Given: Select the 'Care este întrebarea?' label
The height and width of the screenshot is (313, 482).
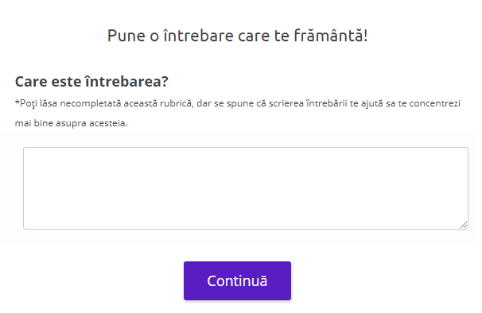Looking at the screenshot, I should 91,81.
